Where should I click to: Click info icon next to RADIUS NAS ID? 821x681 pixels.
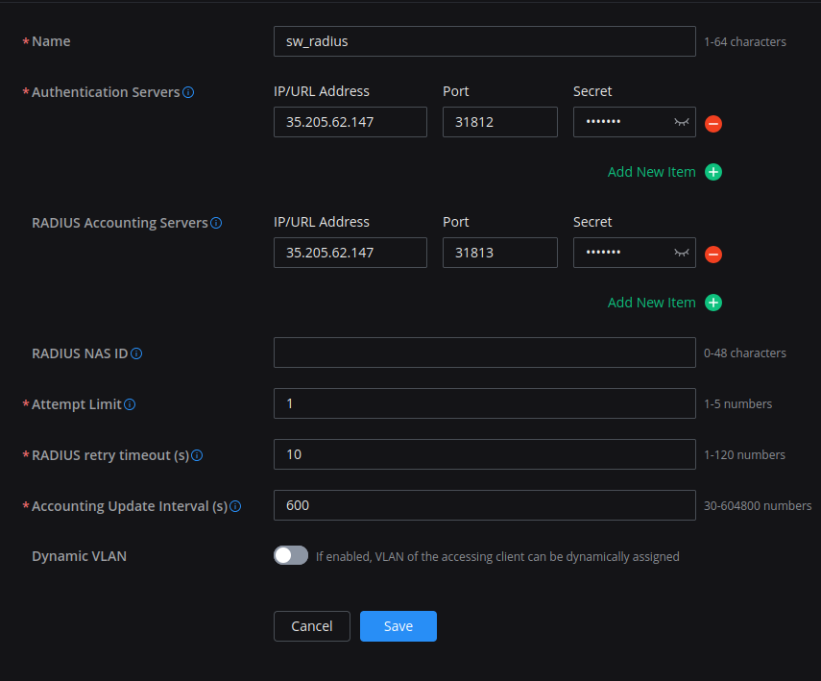click(136, 353)
